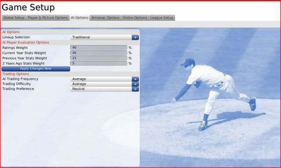This screenshot has width=281, height=168.
Task: Click the Apply Changes Now button
Action: [x=36, y=69]
